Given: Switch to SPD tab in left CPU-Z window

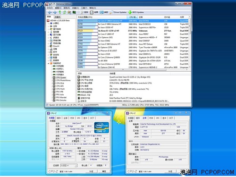Looking at the screenshot, I should (x=78, y=118).
